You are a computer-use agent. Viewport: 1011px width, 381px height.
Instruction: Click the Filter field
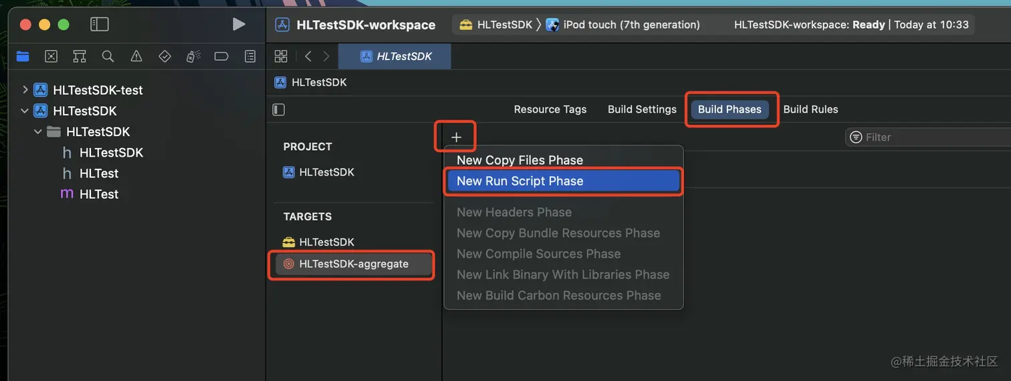click(x=928, y=137)
